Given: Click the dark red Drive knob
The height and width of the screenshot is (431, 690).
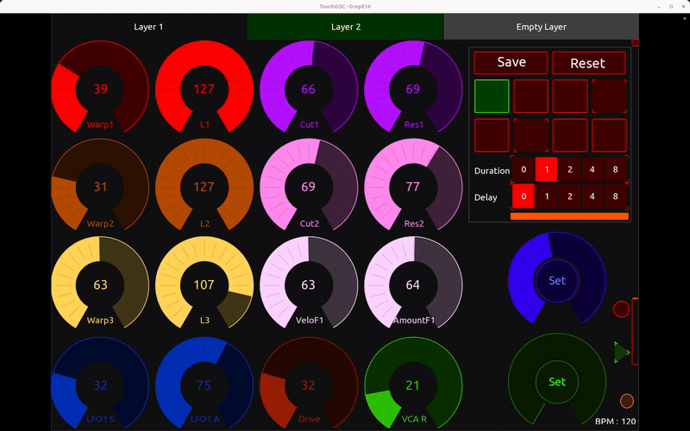Looking at the screenshot, I should coord(309,384).
